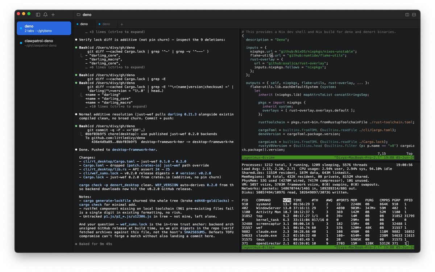
Task: Open cli/rt_desktop/Cargo.toml in Changes list
Action: pos(109,161)
